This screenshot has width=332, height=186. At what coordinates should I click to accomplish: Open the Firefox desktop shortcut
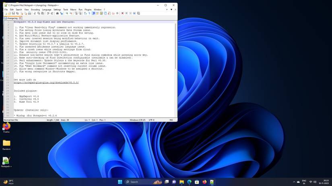[6, 126]
